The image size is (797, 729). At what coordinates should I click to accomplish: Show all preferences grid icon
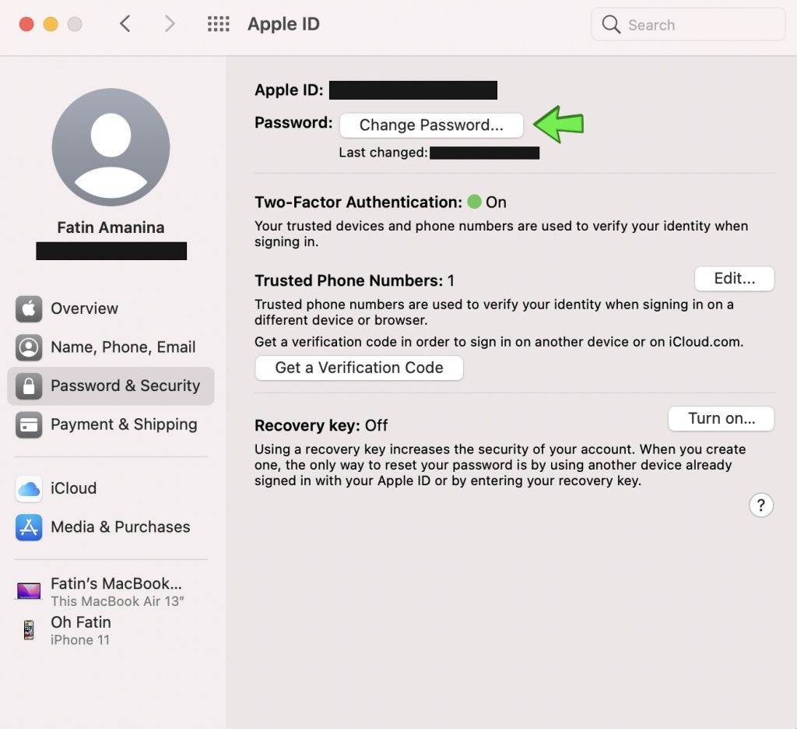pos(219,24)
